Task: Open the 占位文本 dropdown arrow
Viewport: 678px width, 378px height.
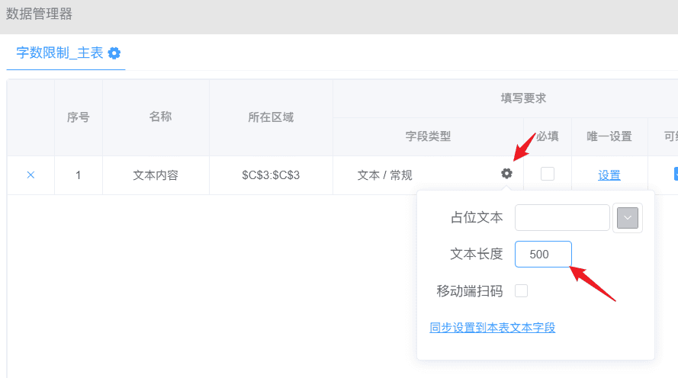Action: point(628,218)
